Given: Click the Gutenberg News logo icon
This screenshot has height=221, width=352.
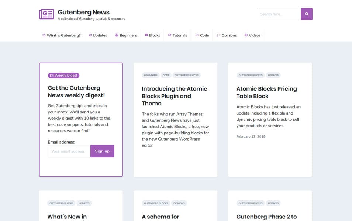Looking at the screenshot, I should [x=46, y=14].
